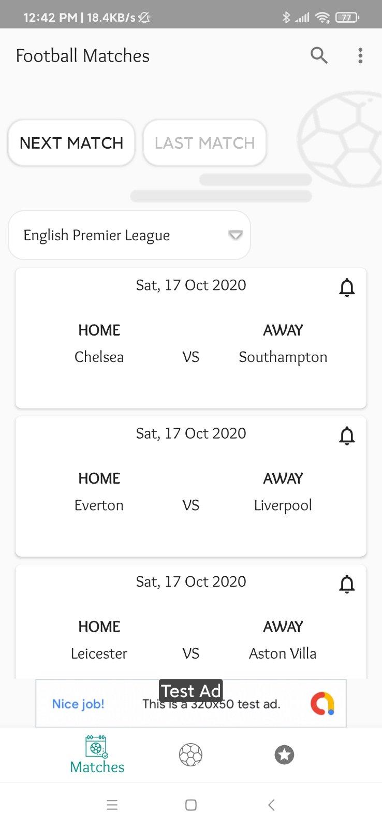The image size is (382, 828).
Task: Toggle reminder bell for Chelsea vs Southampton
Action: [x=347, y=287]
